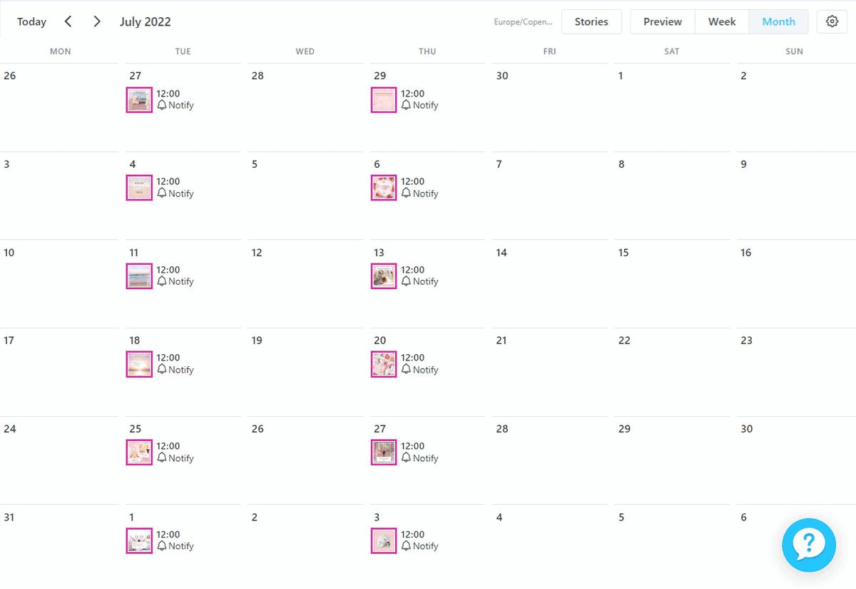
Task: Open the post thumbnail on Thursday July 27
Action: pyautogui.click(x=384, y=453)
